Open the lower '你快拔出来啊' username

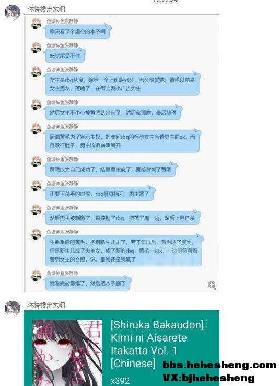tap(47, 305)
